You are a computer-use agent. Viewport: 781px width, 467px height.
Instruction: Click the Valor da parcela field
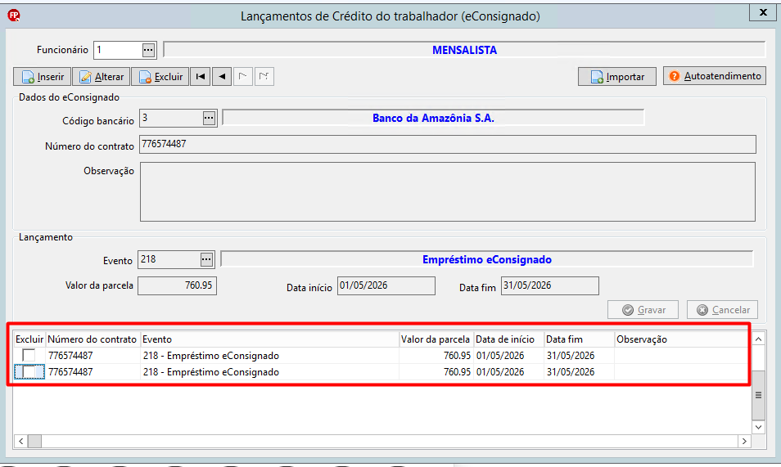[x=178, y=285]
